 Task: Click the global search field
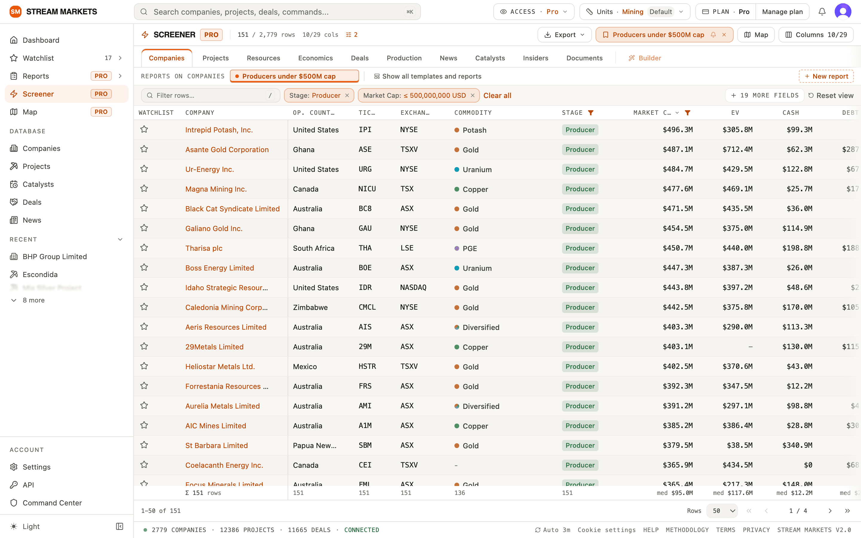pos(277,12)
